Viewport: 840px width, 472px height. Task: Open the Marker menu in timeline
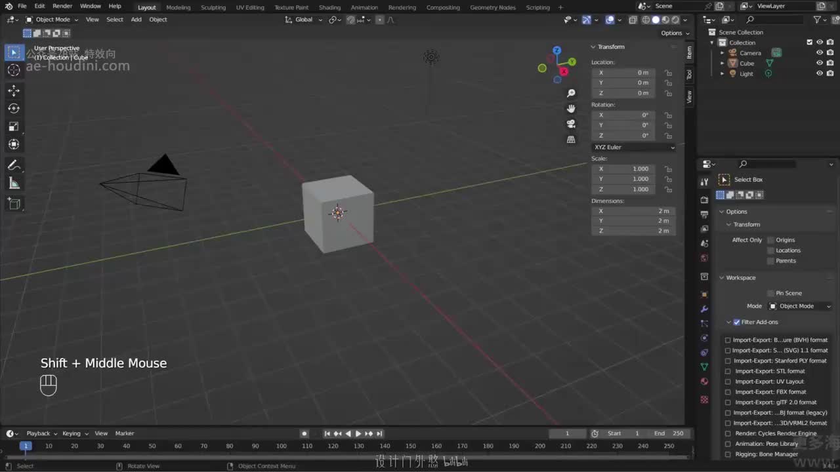(x=125, y=433)
